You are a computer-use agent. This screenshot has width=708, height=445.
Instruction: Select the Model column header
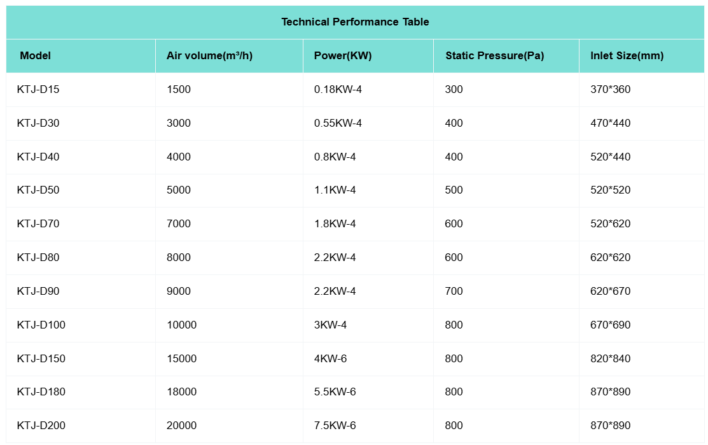pyautogui.click(x=35, y=56)
